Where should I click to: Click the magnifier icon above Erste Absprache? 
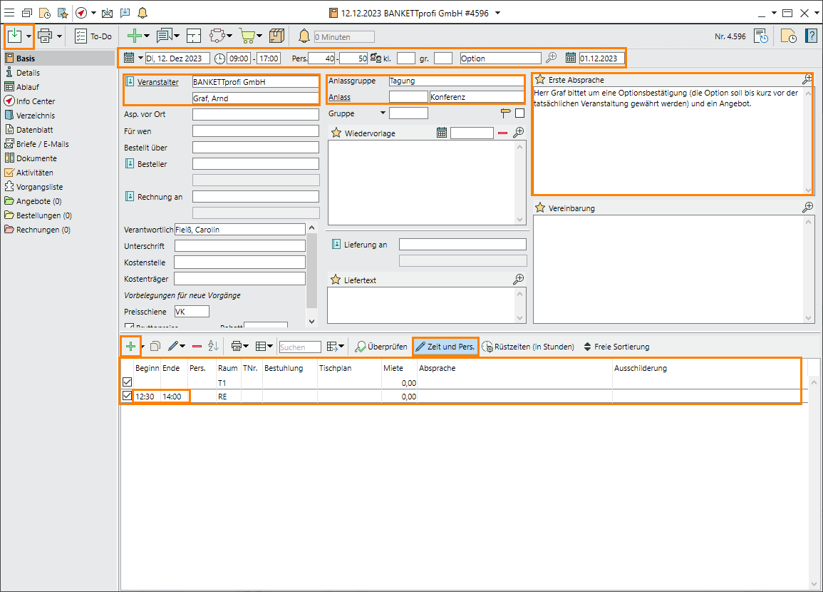point(807,79)
